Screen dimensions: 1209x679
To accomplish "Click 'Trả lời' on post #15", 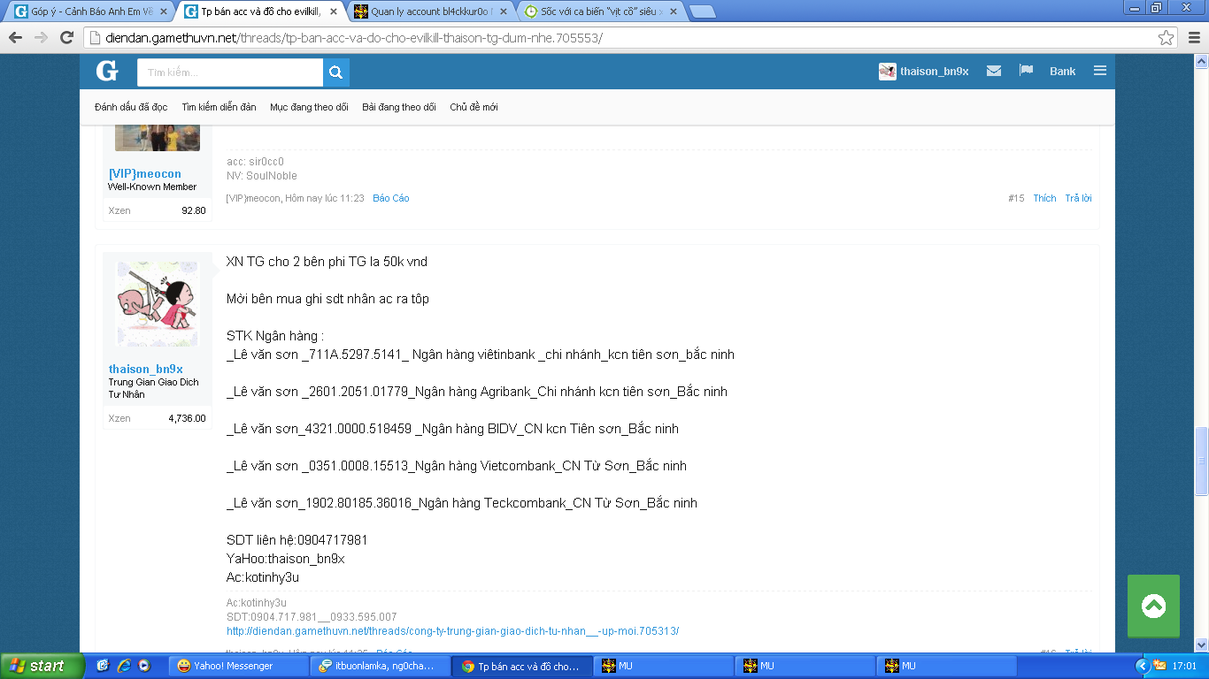I will point(1078,199).
